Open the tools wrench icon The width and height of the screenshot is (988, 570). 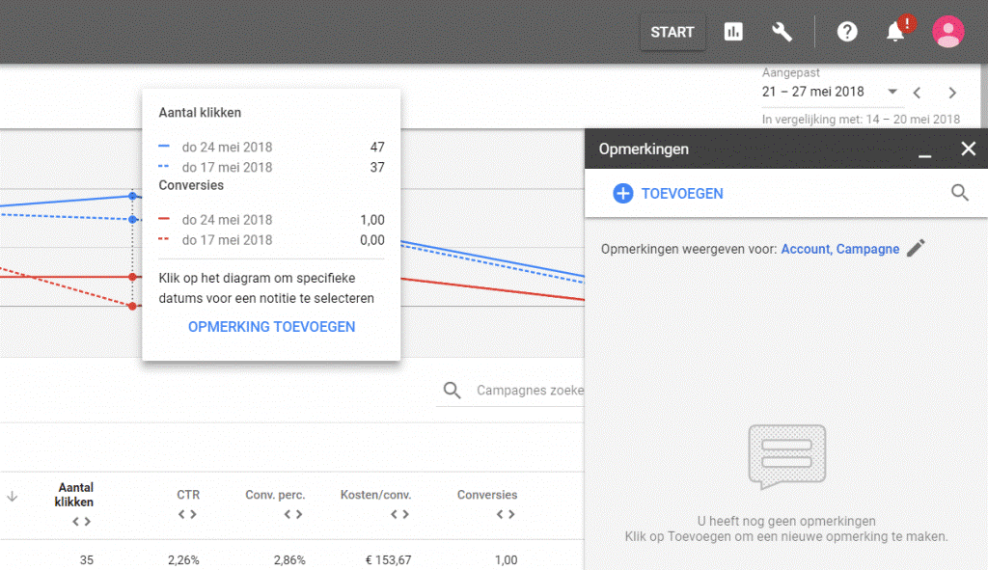click(782, 32)
